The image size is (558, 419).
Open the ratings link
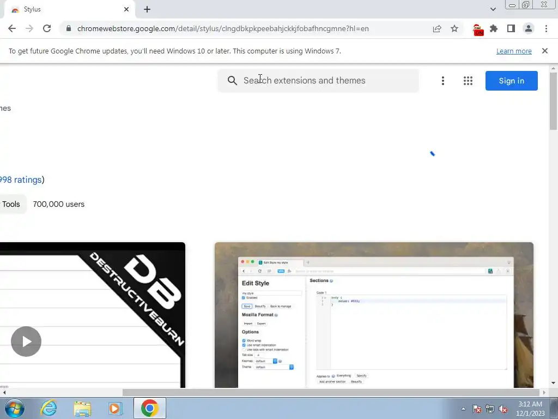[21, 179]
